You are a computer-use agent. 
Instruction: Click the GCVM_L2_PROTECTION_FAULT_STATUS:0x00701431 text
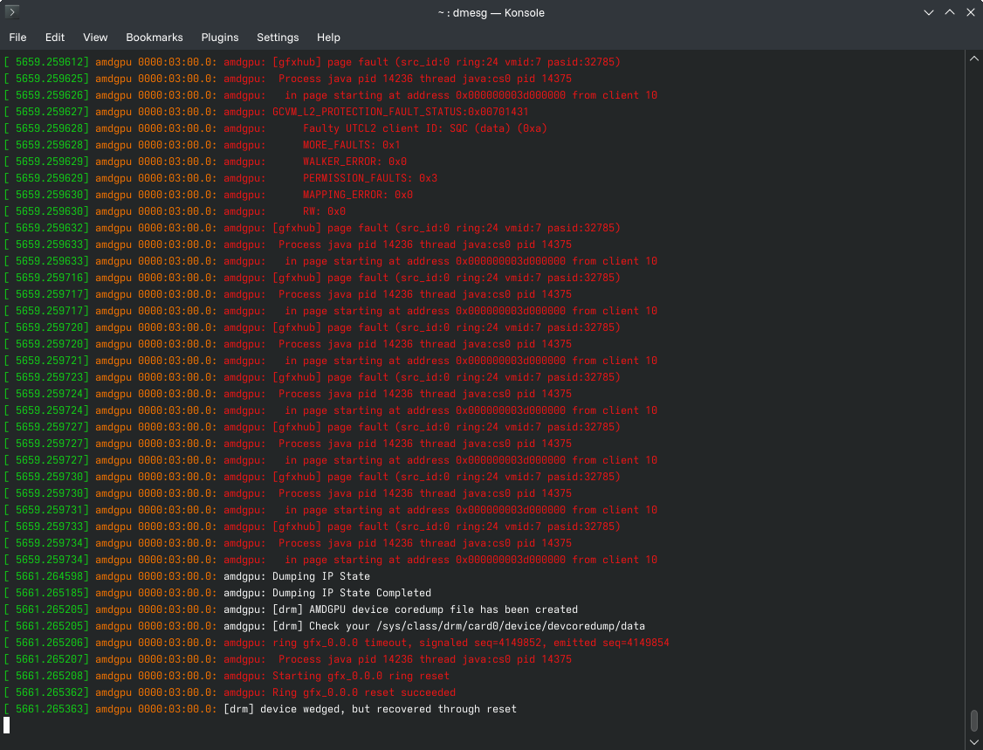(400, 112)
